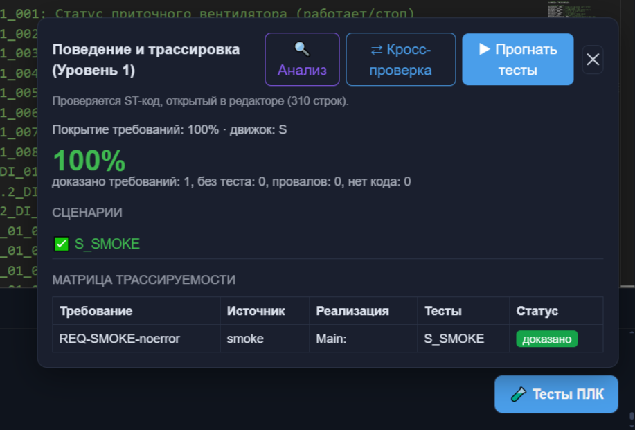The width and height of the screenshot is (635, 430).
Task: Select the S_SMOKE scenario label
Action: coord(107,244)
